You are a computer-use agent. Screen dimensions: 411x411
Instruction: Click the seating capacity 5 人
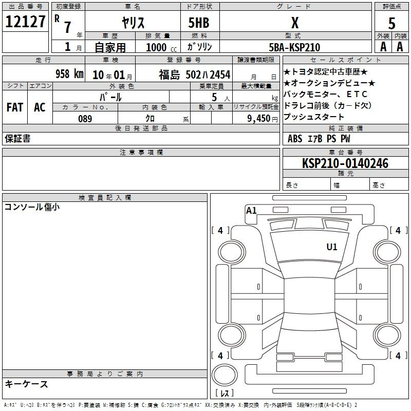tap(221, 97)
